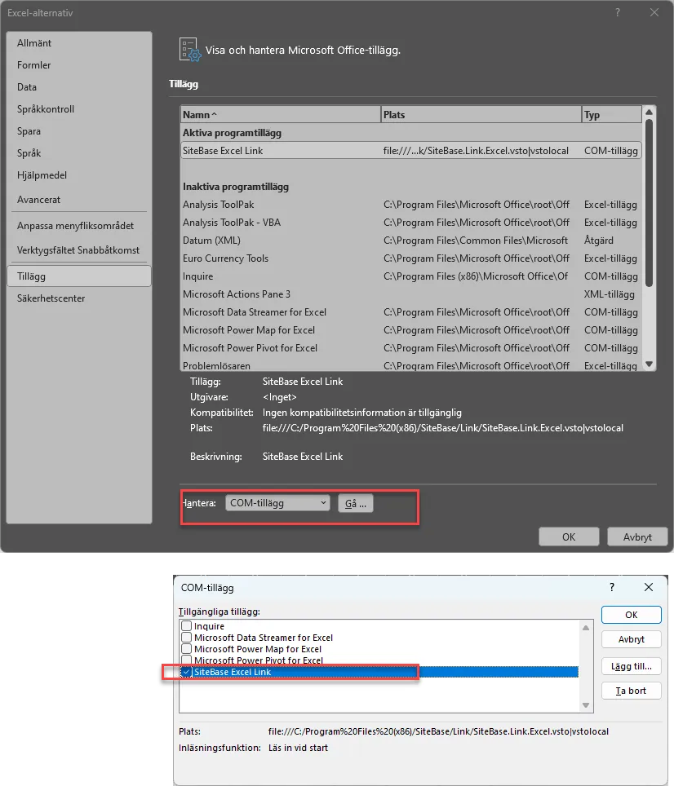The height and width of the screenshot is (786, 674).
Task: Click the Lägg till... button
Action: [x=632, y=666]
